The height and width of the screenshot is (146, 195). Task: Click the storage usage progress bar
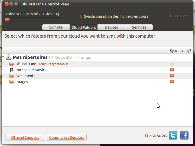(32, 19)
